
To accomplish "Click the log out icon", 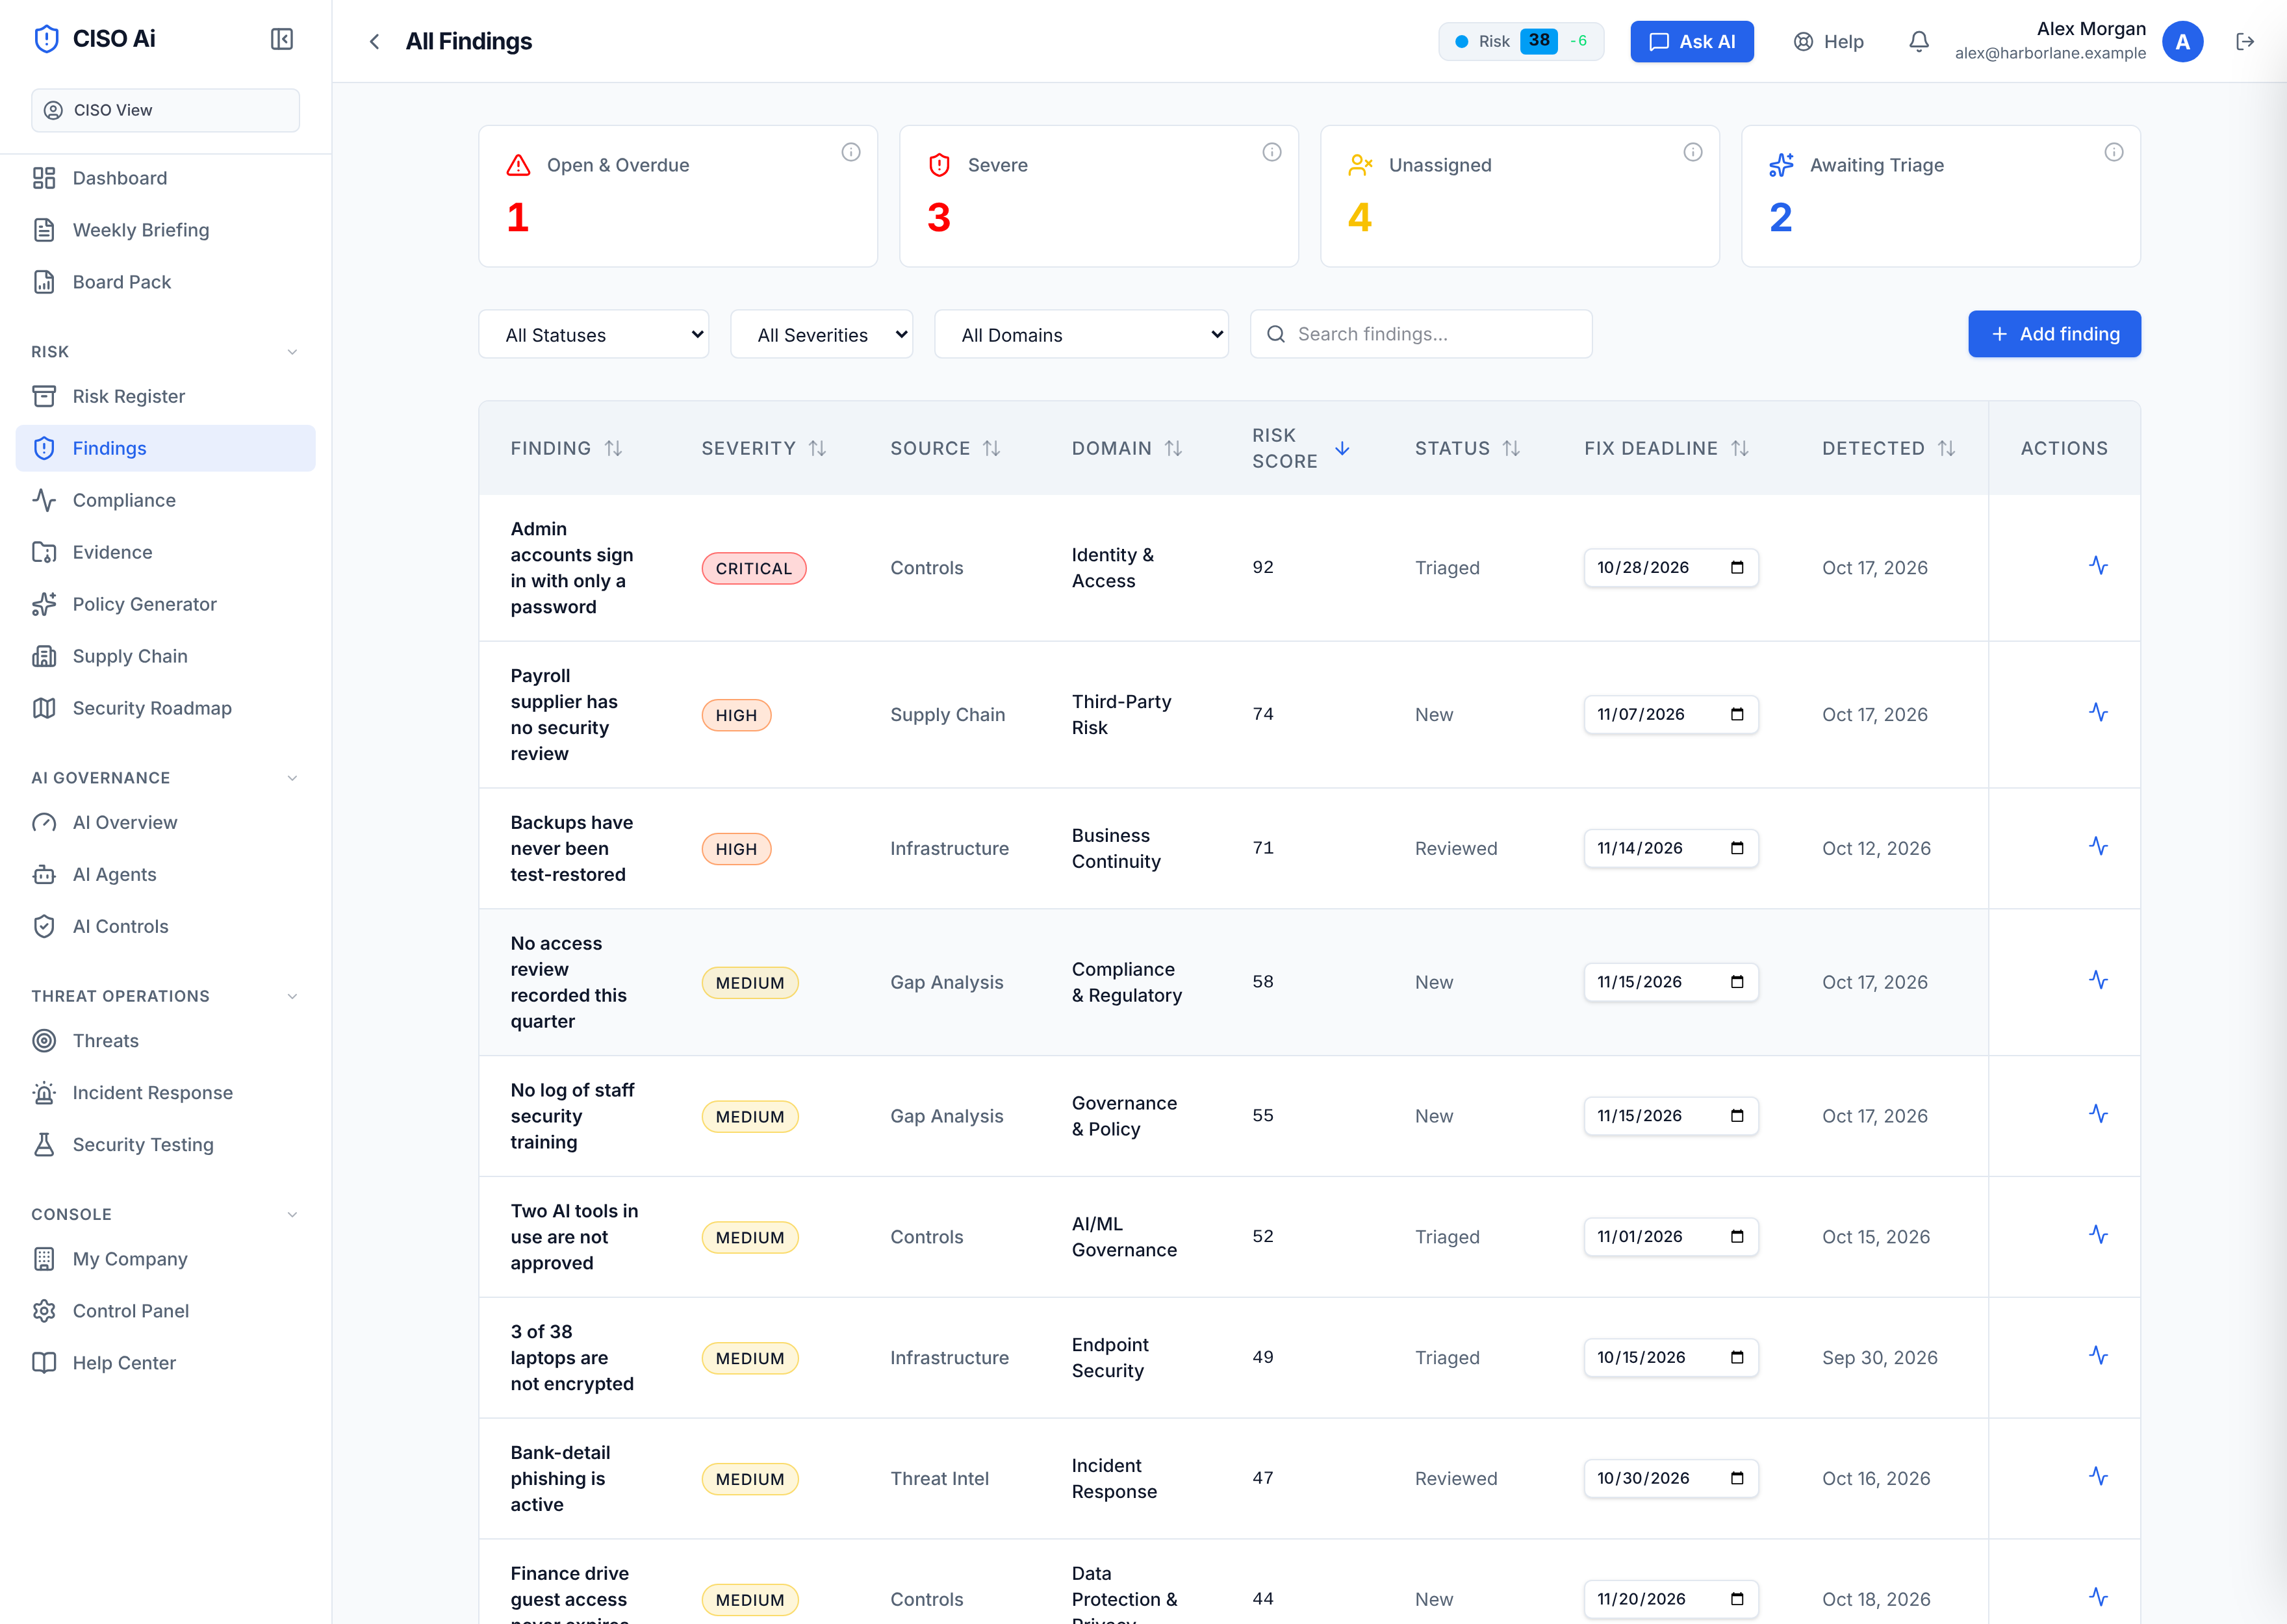I will 2245,41.
